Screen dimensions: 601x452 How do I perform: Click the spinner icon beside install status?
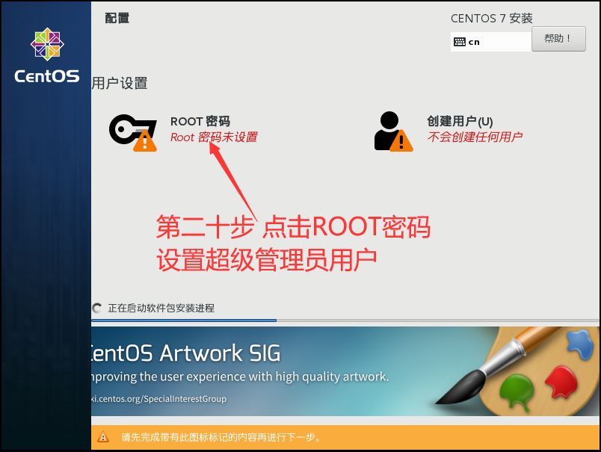(x=97, y=308)
